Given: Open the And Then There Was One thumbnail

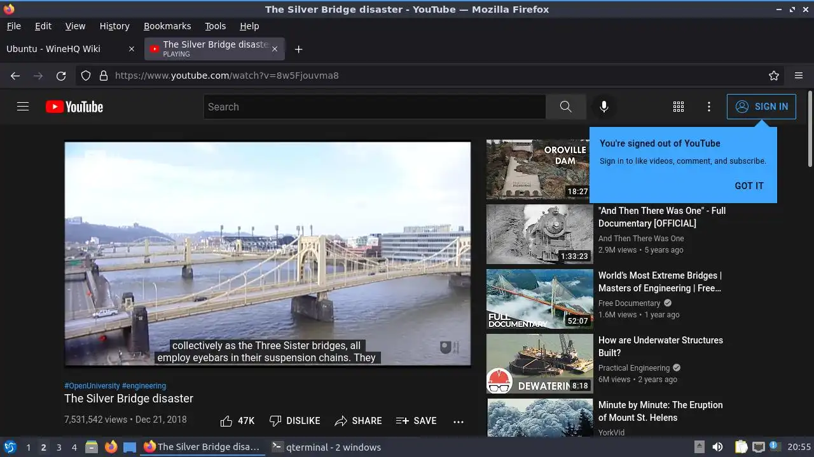Looking at the screenshot, I should pyautogui.click(x=540, y=234).
